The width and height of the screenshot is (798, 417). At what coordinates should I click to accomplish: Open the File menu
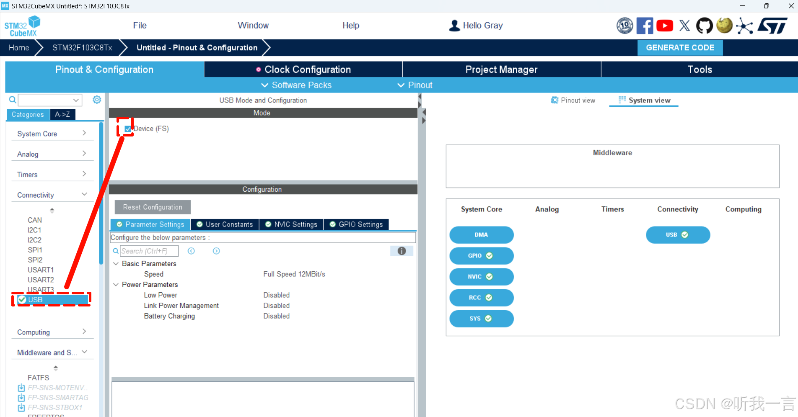click(140, 26)
